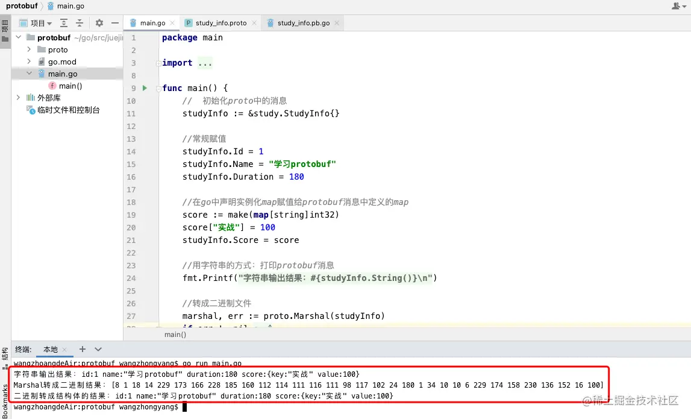
Task: Open the 结构 structure tool window
Action: click(x=5, y=358)
